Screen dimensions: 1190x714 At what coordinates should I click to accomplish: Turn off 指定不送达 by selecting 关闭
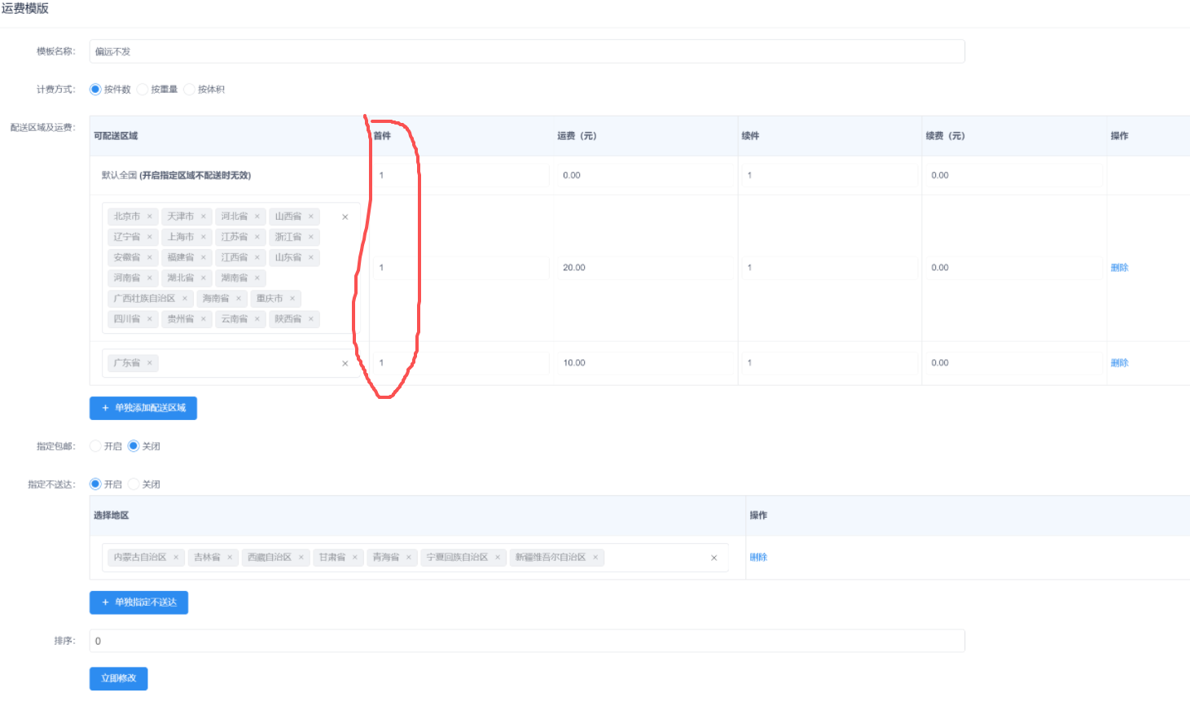coord(134,484)
